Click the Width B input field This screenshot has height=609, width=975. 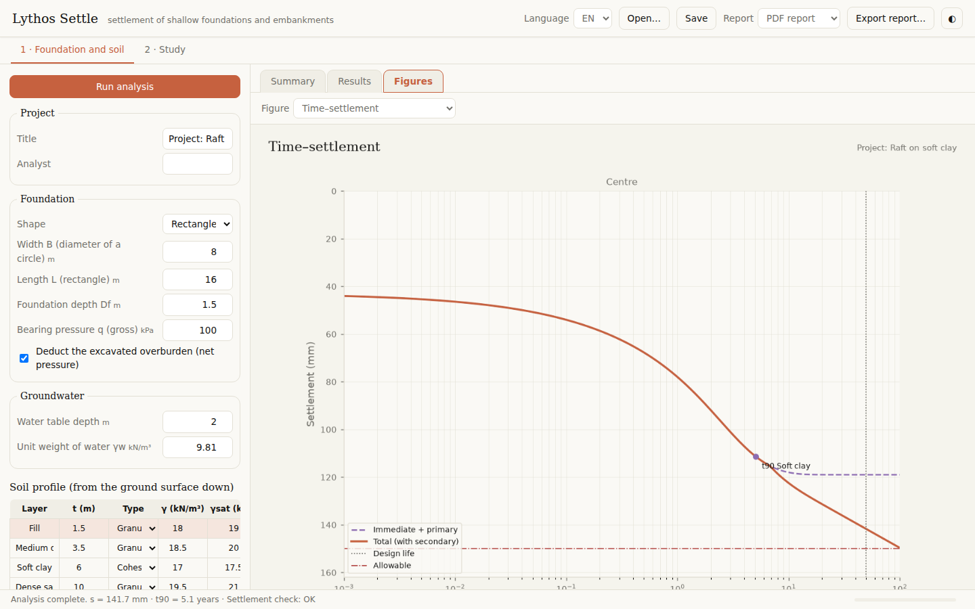(198, 252)
